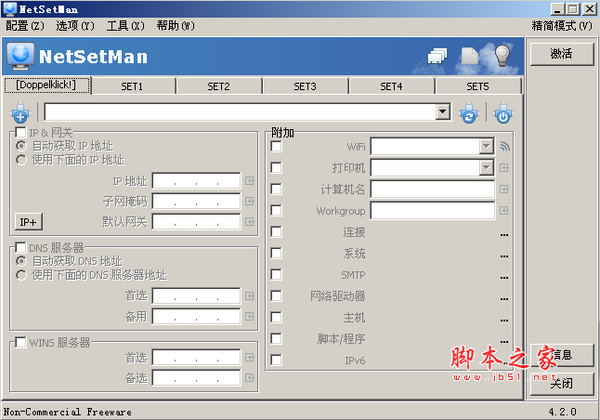Switch to the SET2 tab

pyautogui.click(x=218, y=86)
